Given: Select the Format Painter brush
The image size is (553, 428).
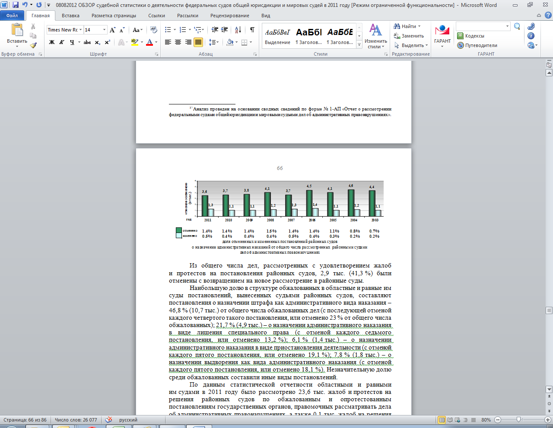Looking at the screenshot, I should click(33, 45).
